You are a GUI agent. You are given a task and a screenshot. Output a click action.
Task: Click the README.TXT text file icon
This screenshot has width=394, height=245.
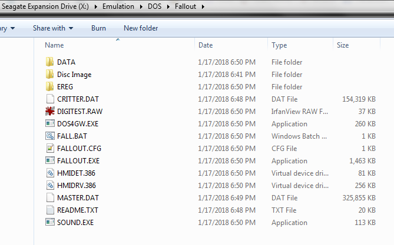click(50, 210)
